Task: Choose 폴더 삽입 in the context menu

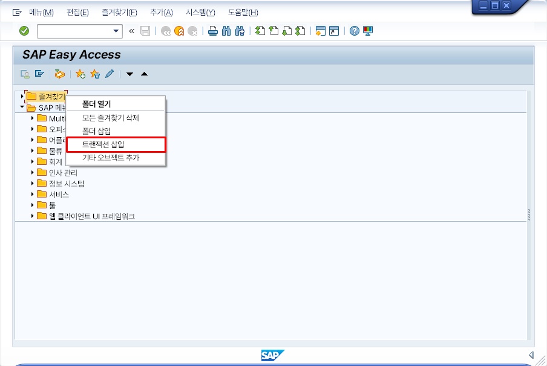Action: 116,131
